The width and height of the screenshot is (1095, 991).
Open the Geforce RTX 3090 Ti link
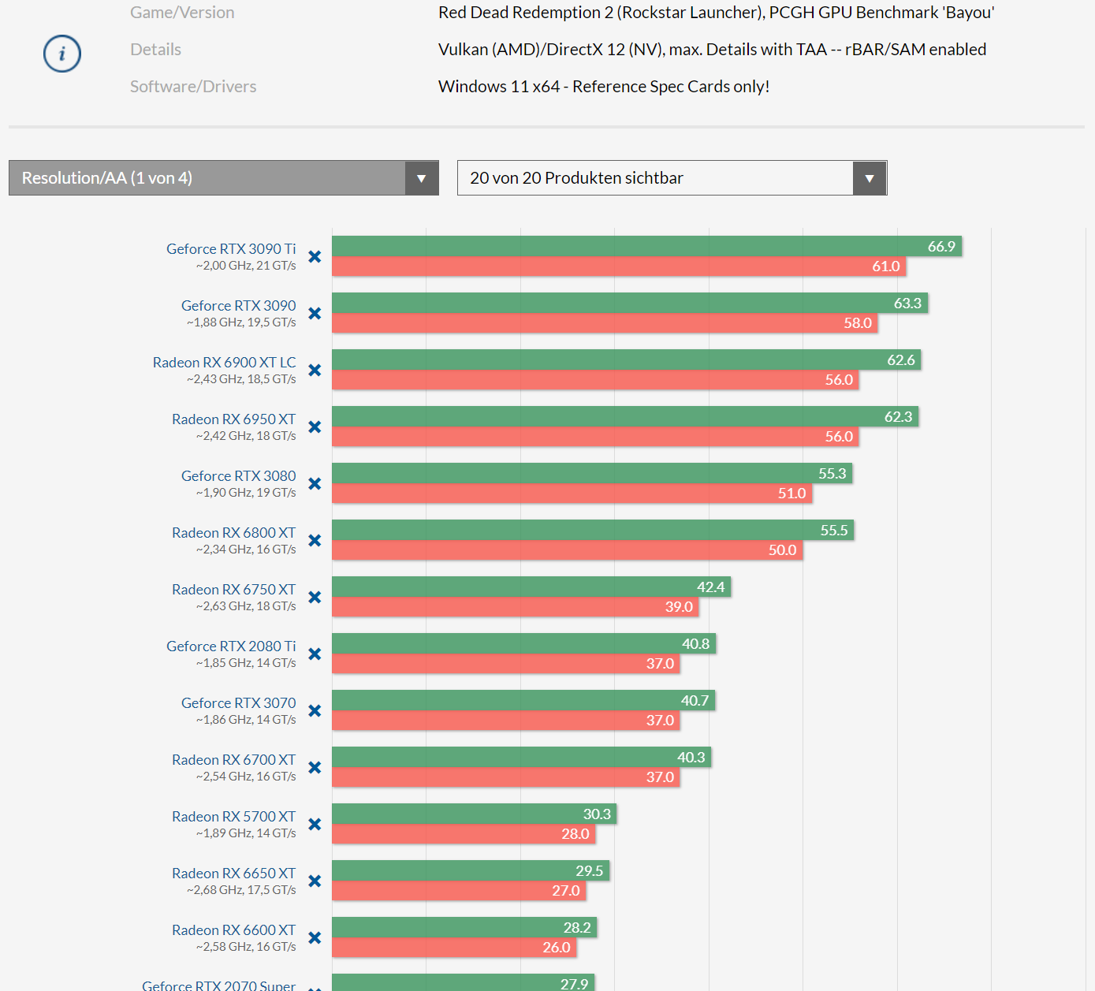pos(231,249)
